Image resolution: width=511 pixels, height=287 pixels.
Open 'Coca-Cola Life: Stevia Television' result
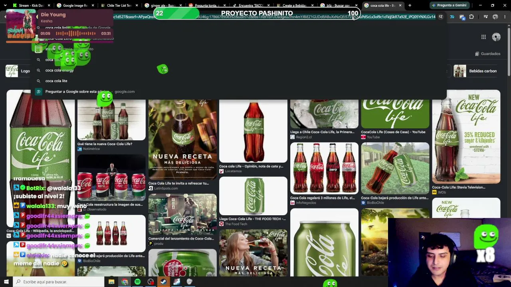click(x=459, y=187)
